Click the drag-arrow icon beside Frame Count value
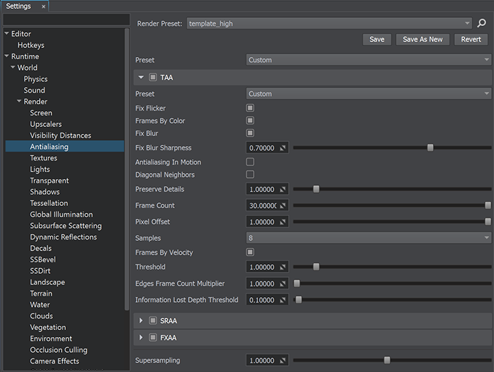The width and height of the screenshot is (494, 372). 283,206
